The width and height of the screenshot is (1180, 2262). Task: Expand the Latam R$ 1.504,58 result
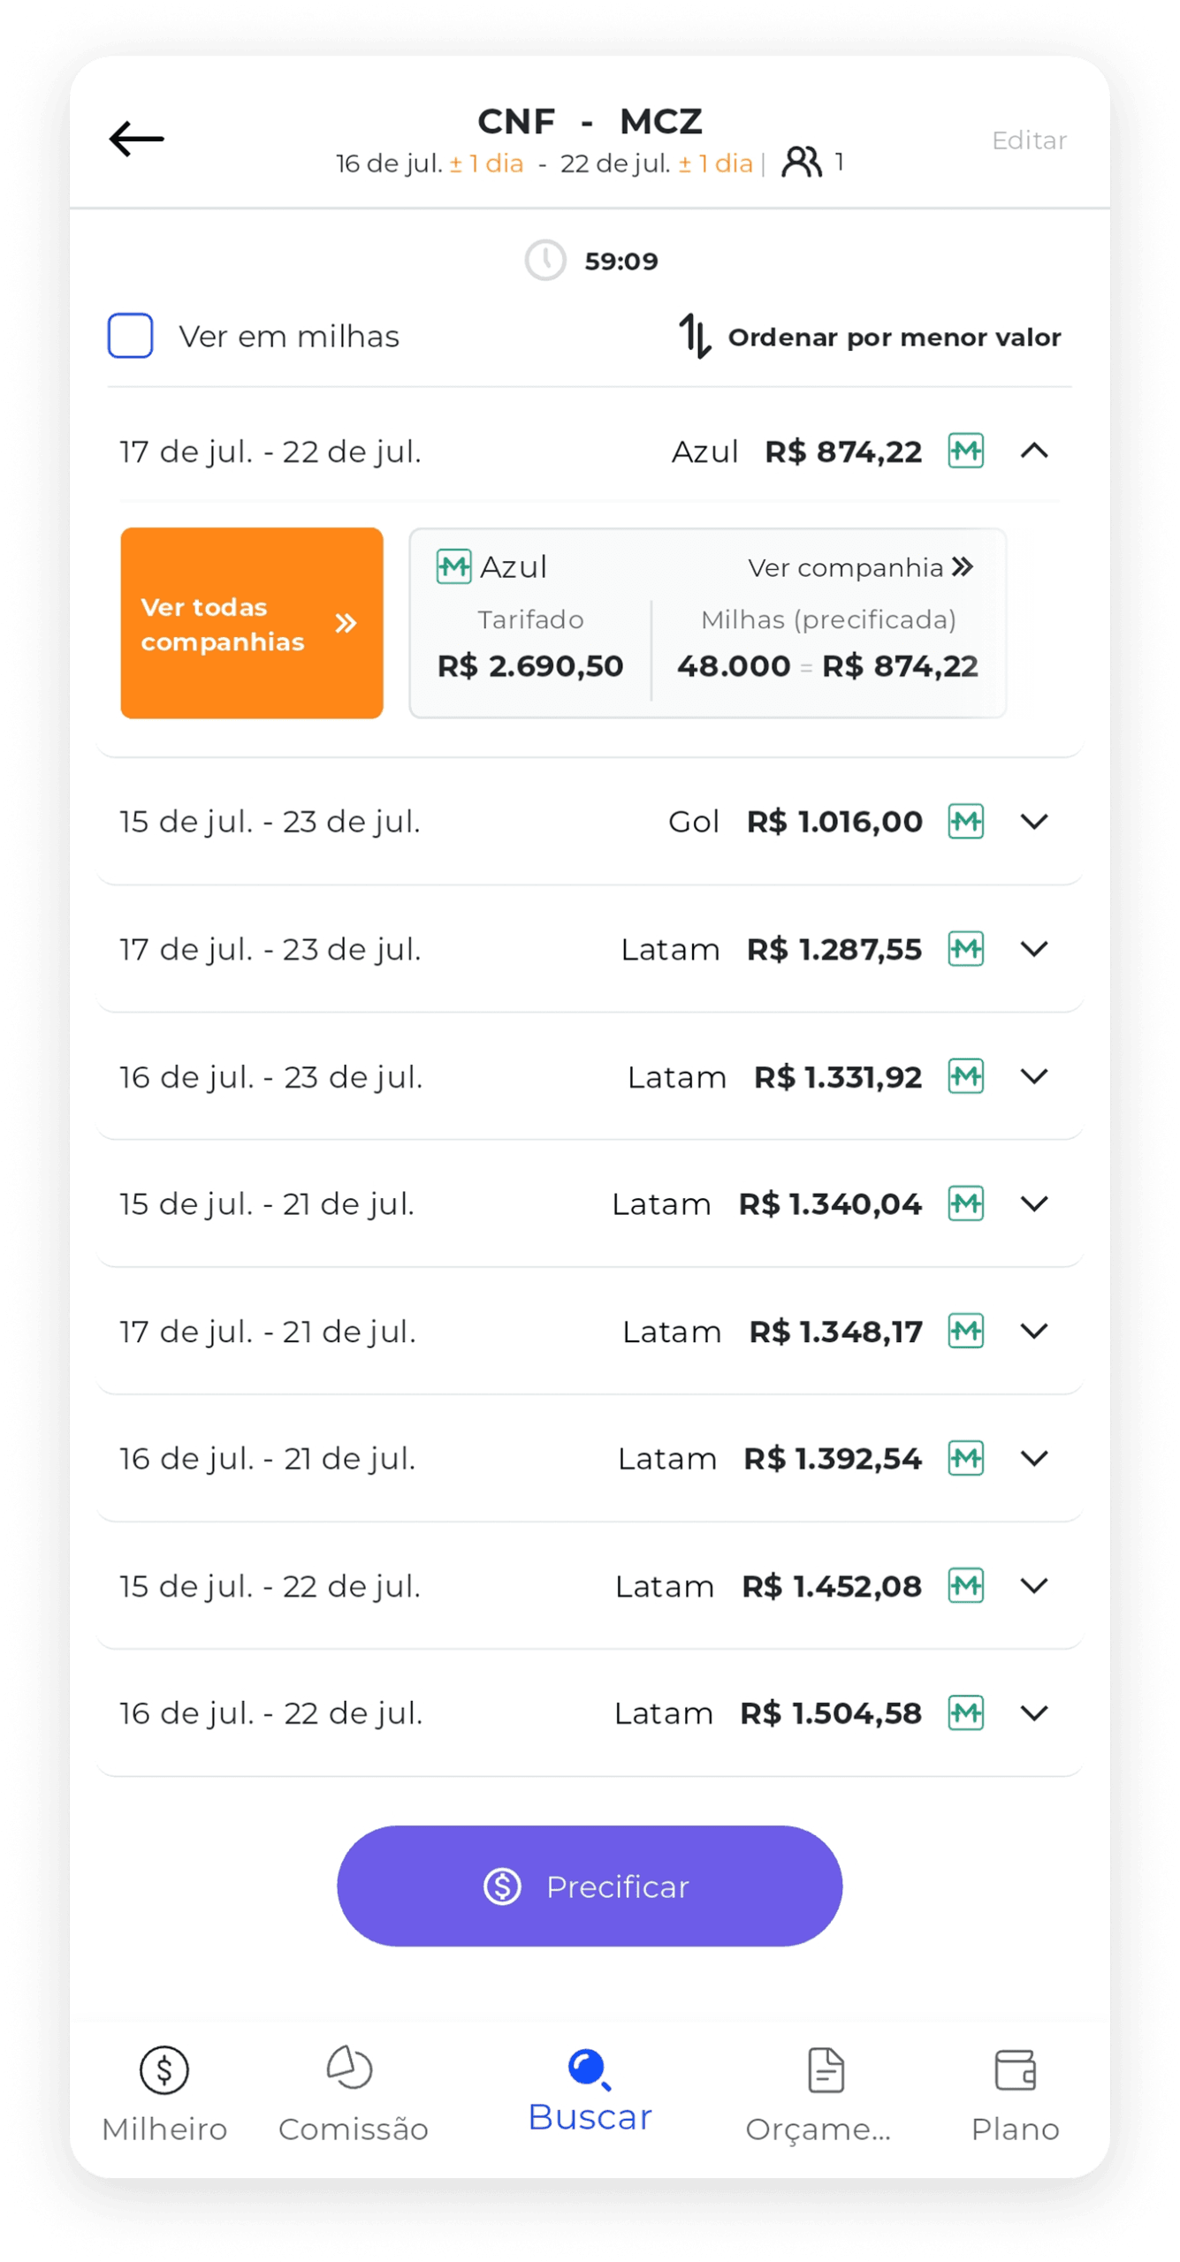pyautogui.click(x=1034, y=1713)
